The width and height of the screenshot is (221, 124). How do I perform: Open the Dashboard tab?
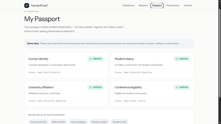click(x=128, y=5)
